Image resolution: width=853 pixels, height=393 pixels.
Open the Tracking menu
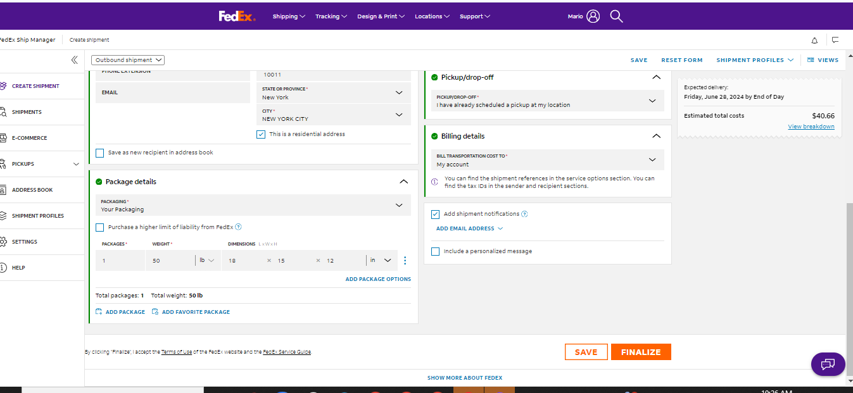tap(331, 16)
